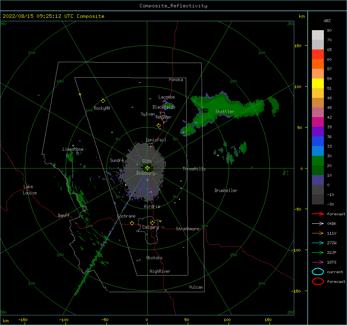
Task: Click the Stettler city label
Action: coord(225,112)
